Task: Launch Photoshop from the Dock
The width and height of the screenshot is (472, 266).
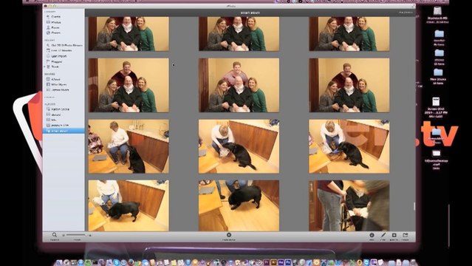Action: point(288,262)
